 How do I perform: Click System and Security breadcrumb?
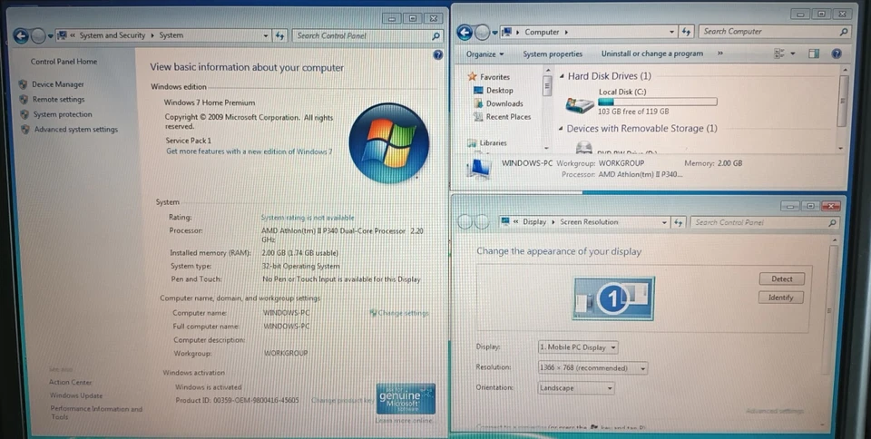tap(113, 35)
